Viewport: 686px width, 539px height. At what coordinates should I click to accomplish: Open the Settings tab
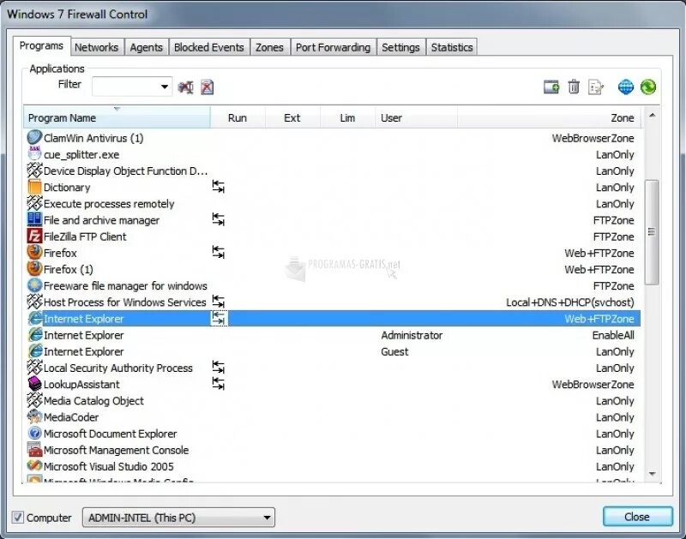pyautogui.click(x=400, y=47)
